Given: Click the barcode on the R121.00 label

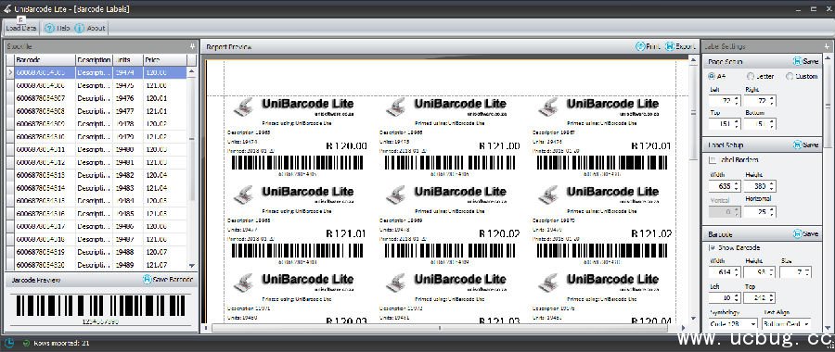Looking at the screenshot, I should click(449, 163).
